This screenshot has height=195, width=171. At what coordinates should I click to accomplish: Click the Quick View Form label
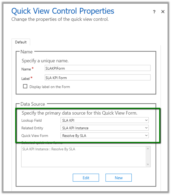[35, 136]
